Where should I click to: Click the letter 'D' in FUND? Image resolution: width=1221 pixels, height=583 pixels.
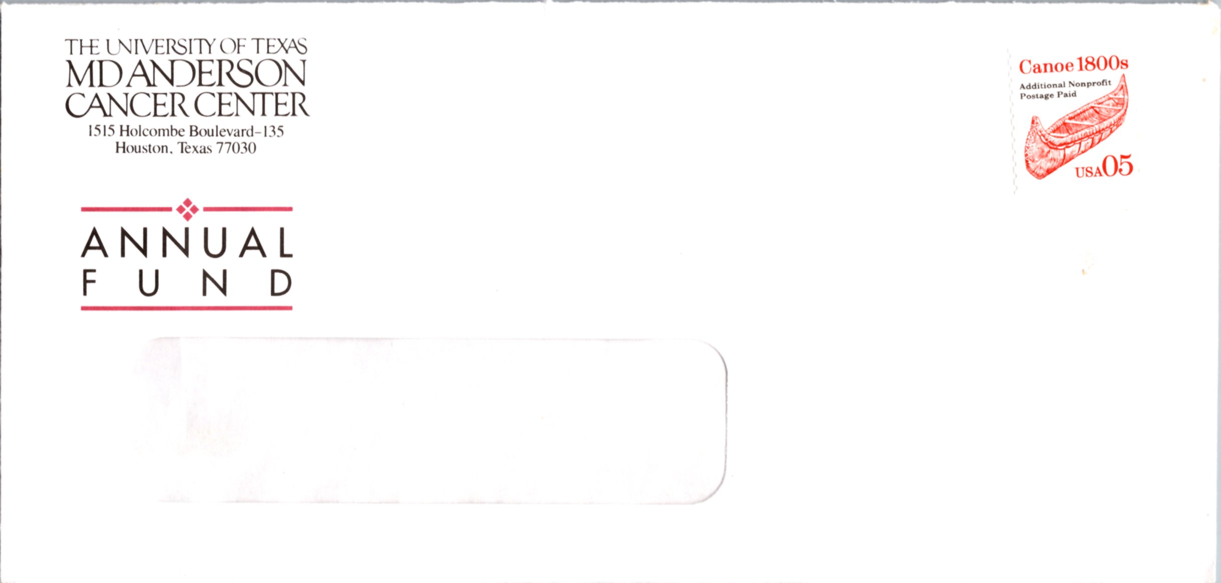(x=281, y=283)
